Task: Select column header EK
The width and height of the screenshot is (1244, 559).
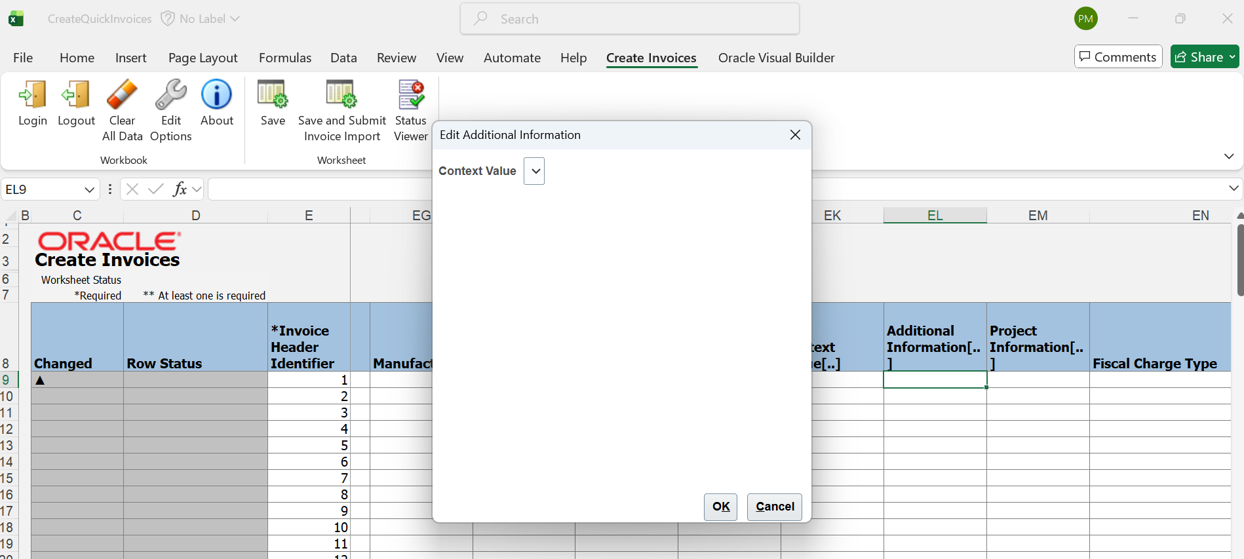Action: (832, 216)
